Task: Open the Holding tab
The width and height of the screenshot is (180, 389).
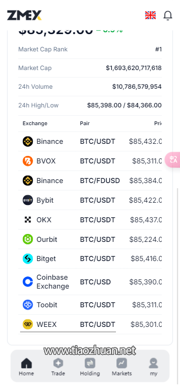Action: [x=90, y=367]
